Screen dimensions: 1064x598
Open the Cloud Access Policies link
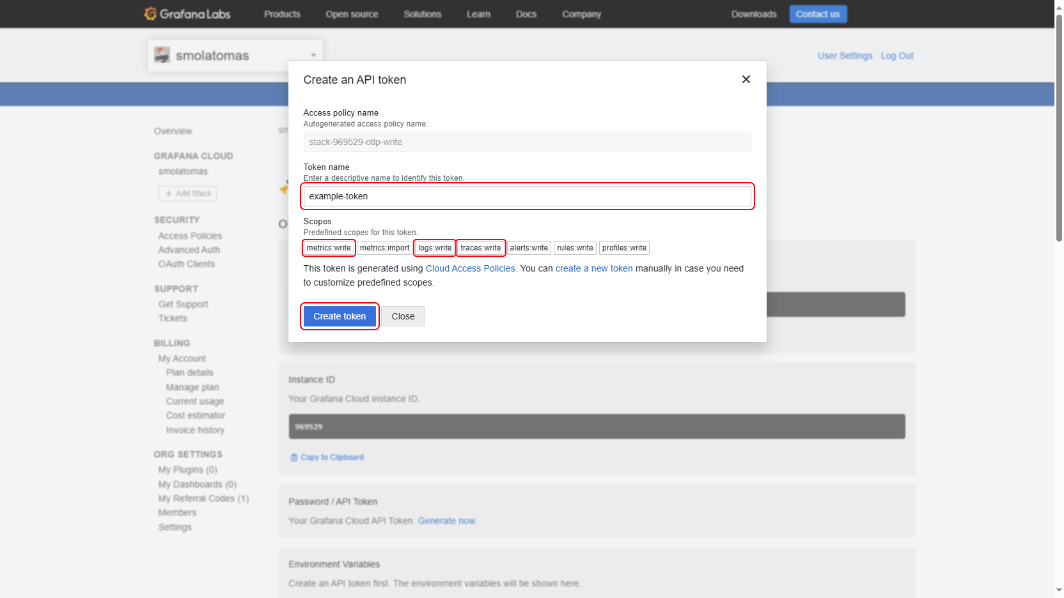(470, 268)
